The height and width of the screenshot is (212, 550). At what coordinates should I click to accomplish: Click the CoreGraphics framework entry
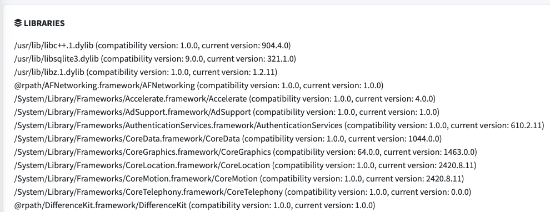[246, 152]
